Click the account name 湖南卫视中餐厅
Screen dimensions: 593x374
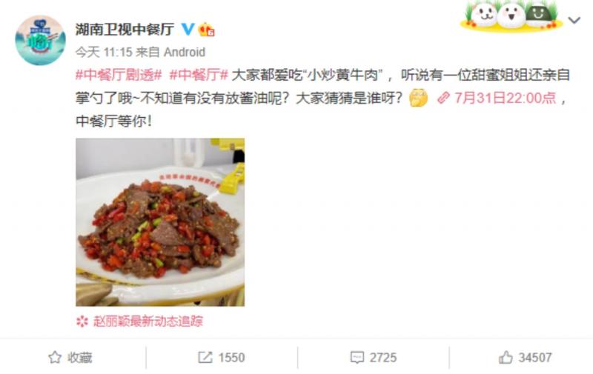pos(125,29)
